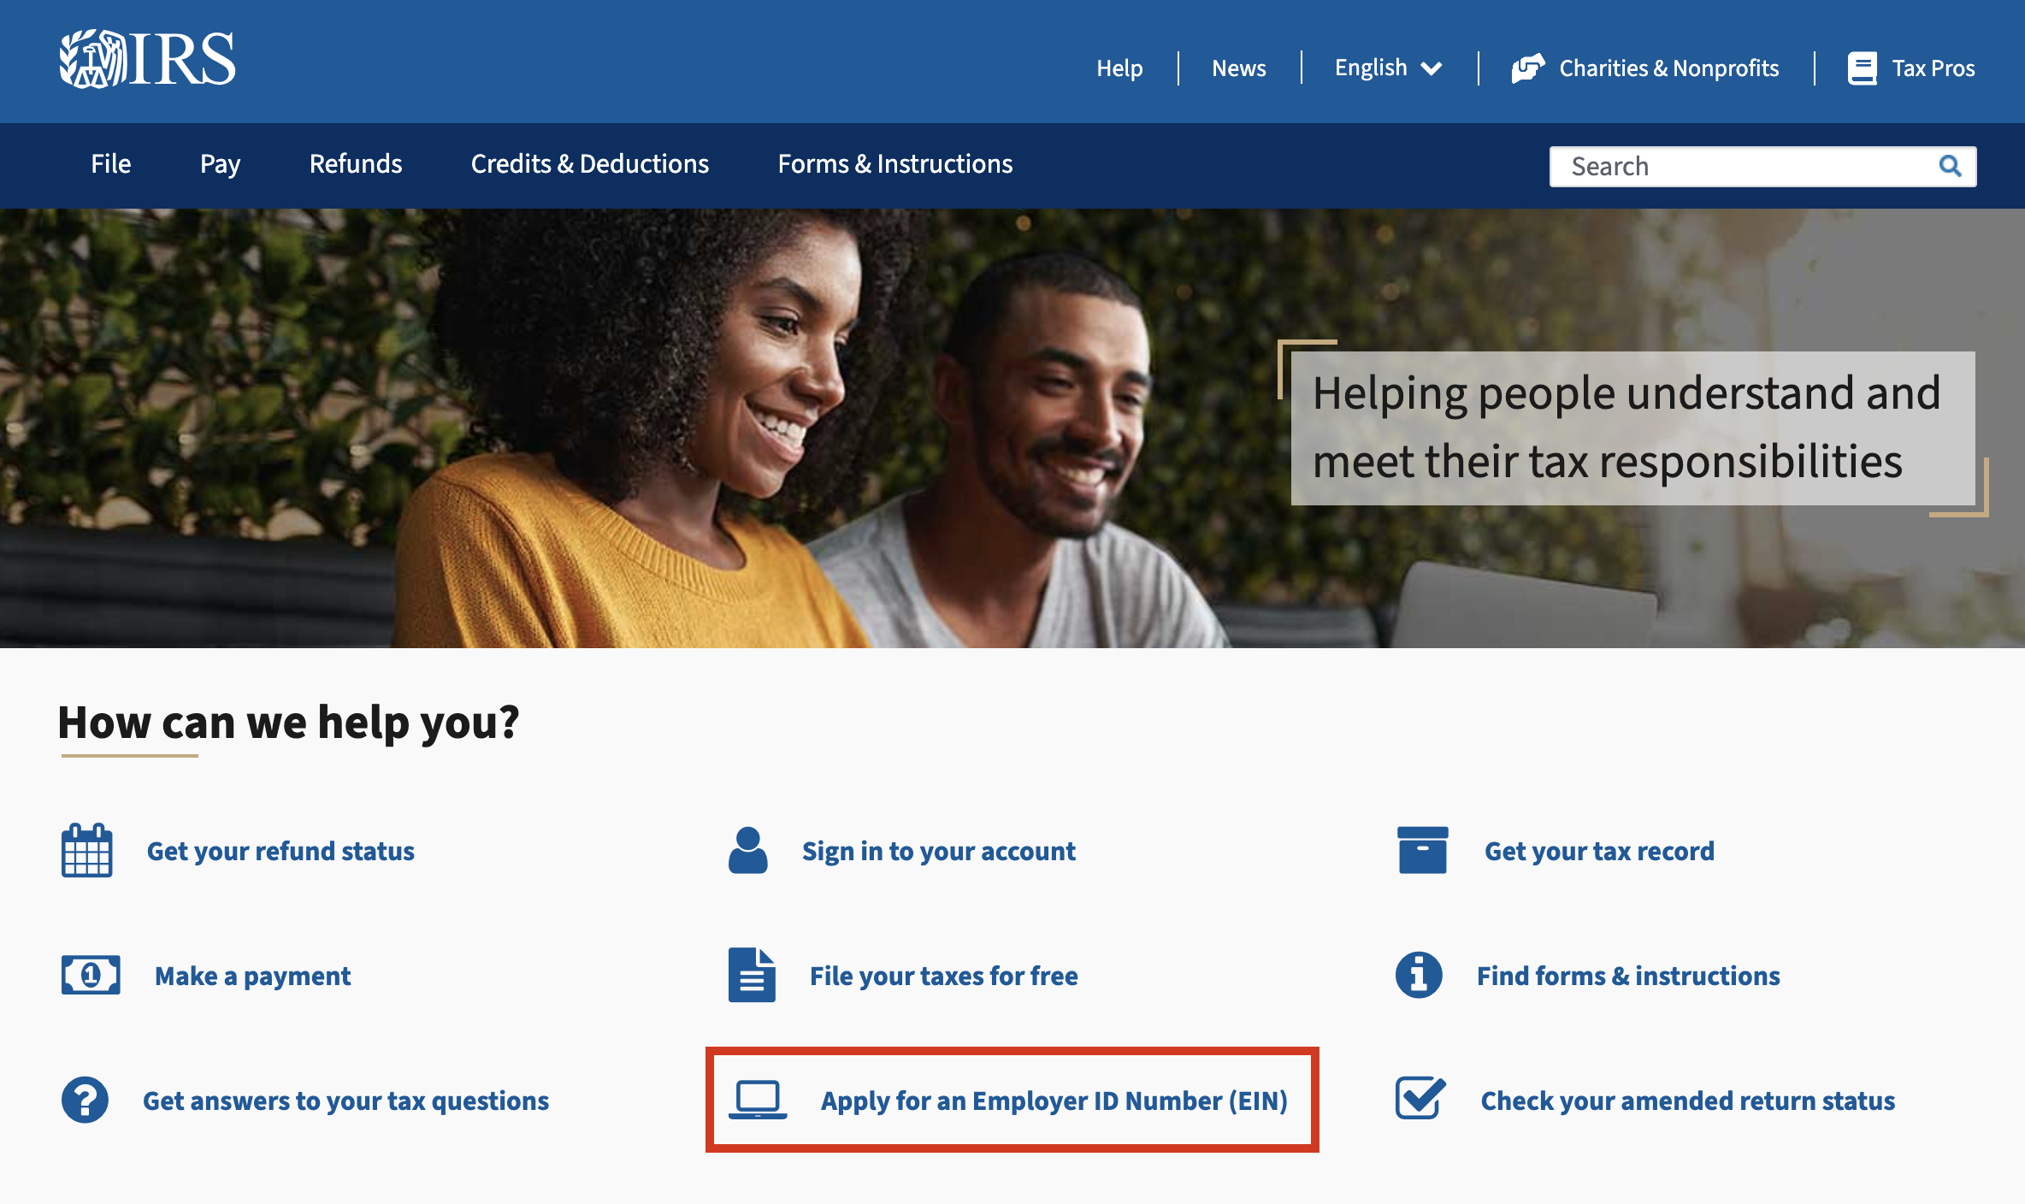Select the Pay menu item
This screenshot has height=1204, width=2025.
coord(221,163)
